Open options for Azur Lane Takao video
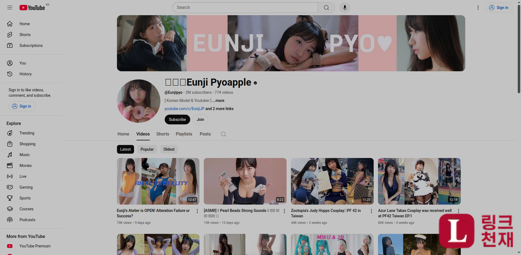The width and height of the screenshot is (521, 255). [459, 211]
